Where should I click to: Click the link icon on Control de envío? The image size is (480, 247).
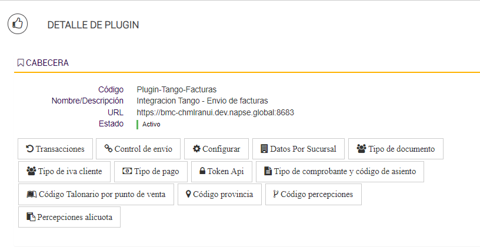[x=108, y=148]
